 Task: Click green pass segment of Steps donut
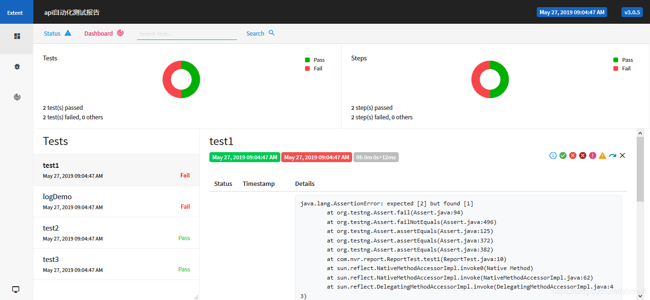tap(504, 79)
